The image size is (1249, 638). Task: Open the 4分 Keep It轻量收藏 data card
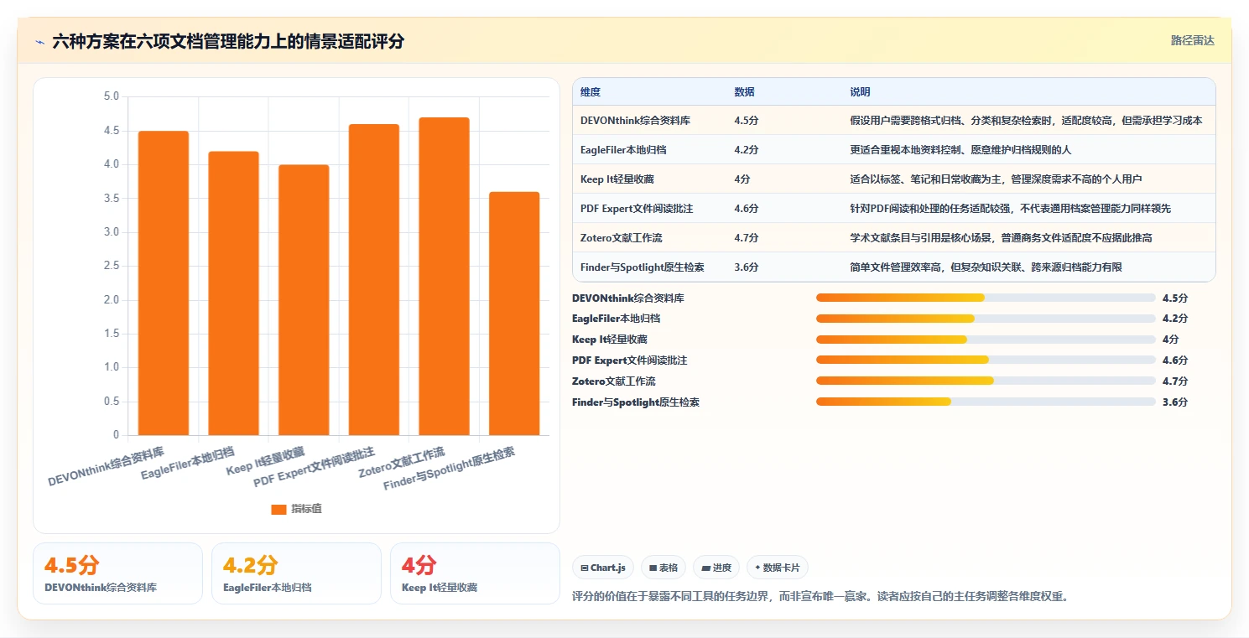(475, 573)
